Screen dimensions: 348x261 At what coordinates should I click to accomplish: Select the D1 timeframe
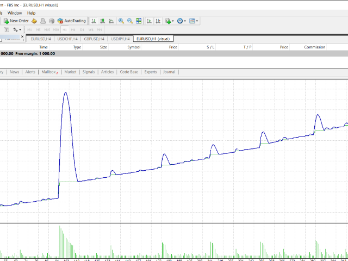(82, 29)
